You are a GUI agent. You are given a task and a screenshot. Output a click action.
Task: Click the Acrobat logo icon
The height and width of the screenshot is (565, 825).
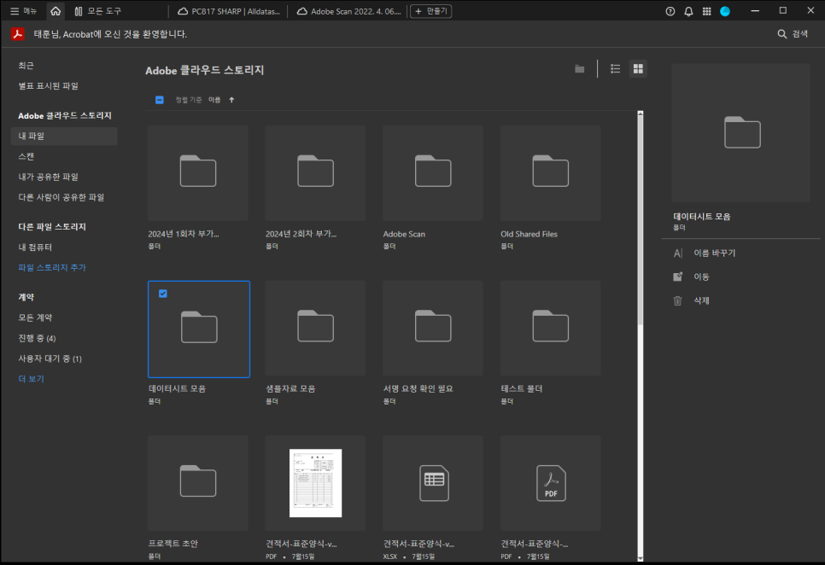coord(18,34)
